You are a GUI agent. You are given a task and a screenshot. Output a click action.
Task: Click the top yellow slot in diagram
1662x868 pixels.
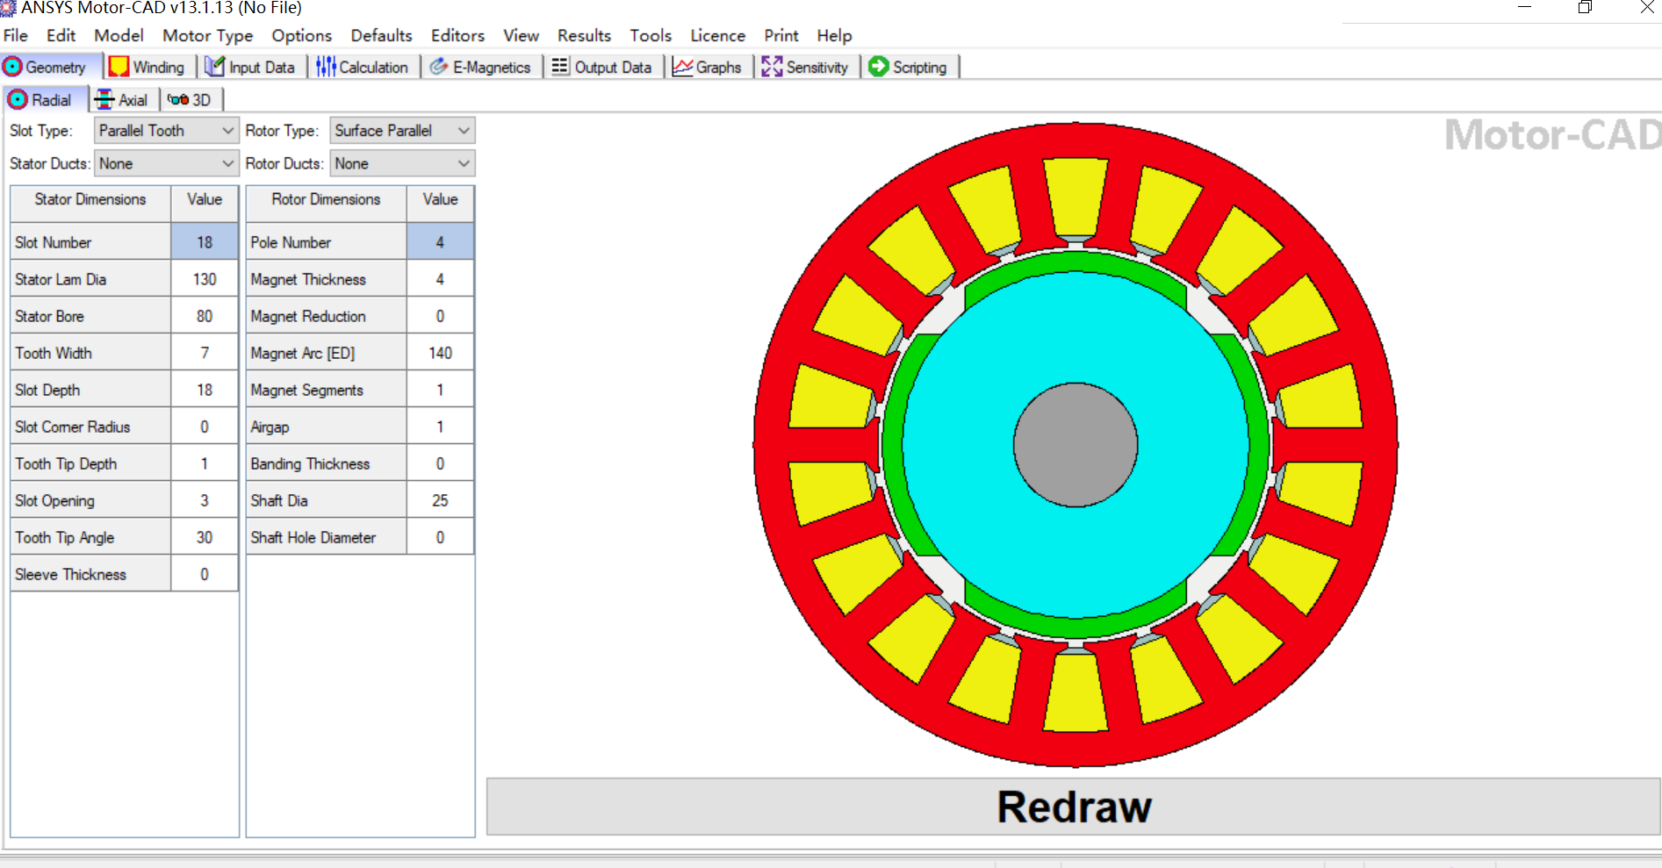point(1076,197)
